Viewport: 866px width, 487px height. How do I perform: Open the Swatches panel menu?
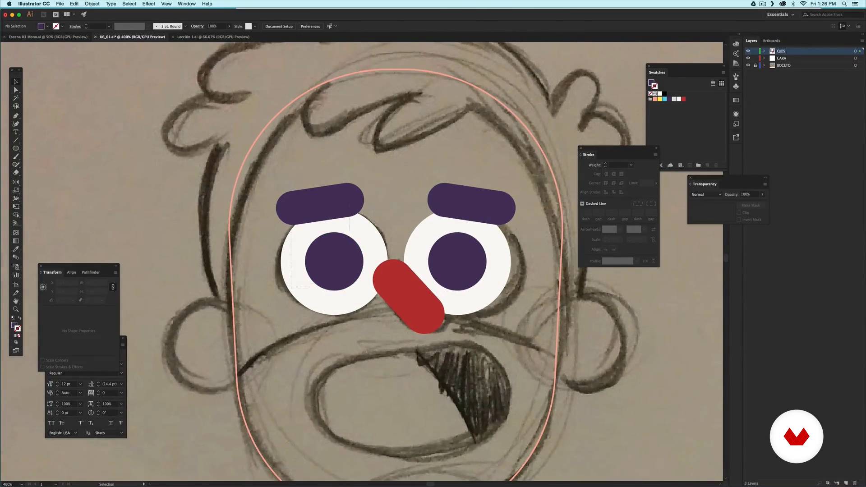pyautogui.click(x=723, y=73)
